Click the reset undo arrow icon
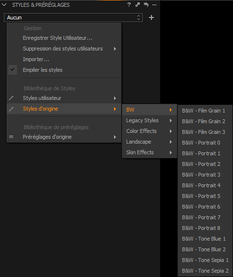233x277 pixels. pyautogui.click(x=146, y=4)
